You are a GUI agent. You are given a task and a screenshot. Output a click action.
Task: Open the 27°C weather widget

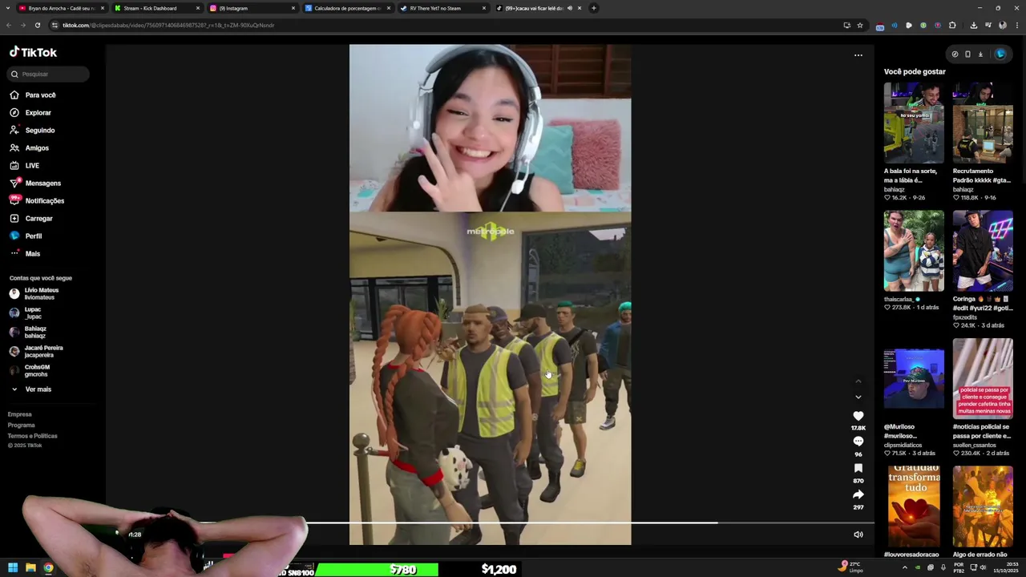click(x=850, y=567)
